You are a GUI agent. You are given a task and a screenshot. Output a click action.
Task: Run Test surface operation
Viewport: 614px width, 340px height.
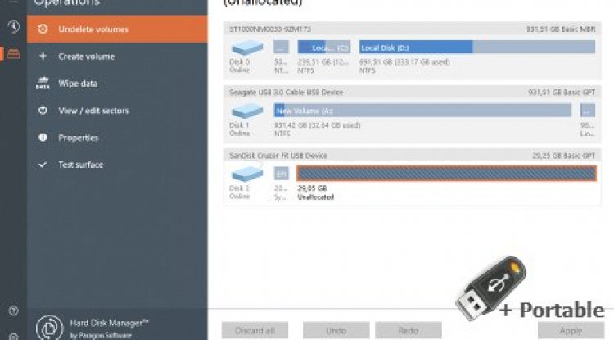(117, 165)
